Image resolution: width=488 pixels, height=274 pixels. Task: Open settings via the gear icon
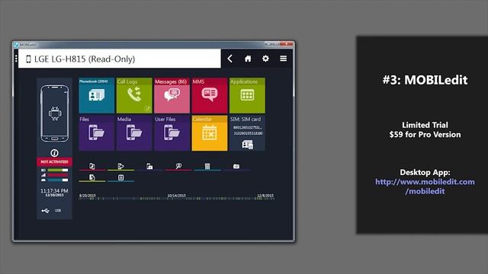(265, 59)
